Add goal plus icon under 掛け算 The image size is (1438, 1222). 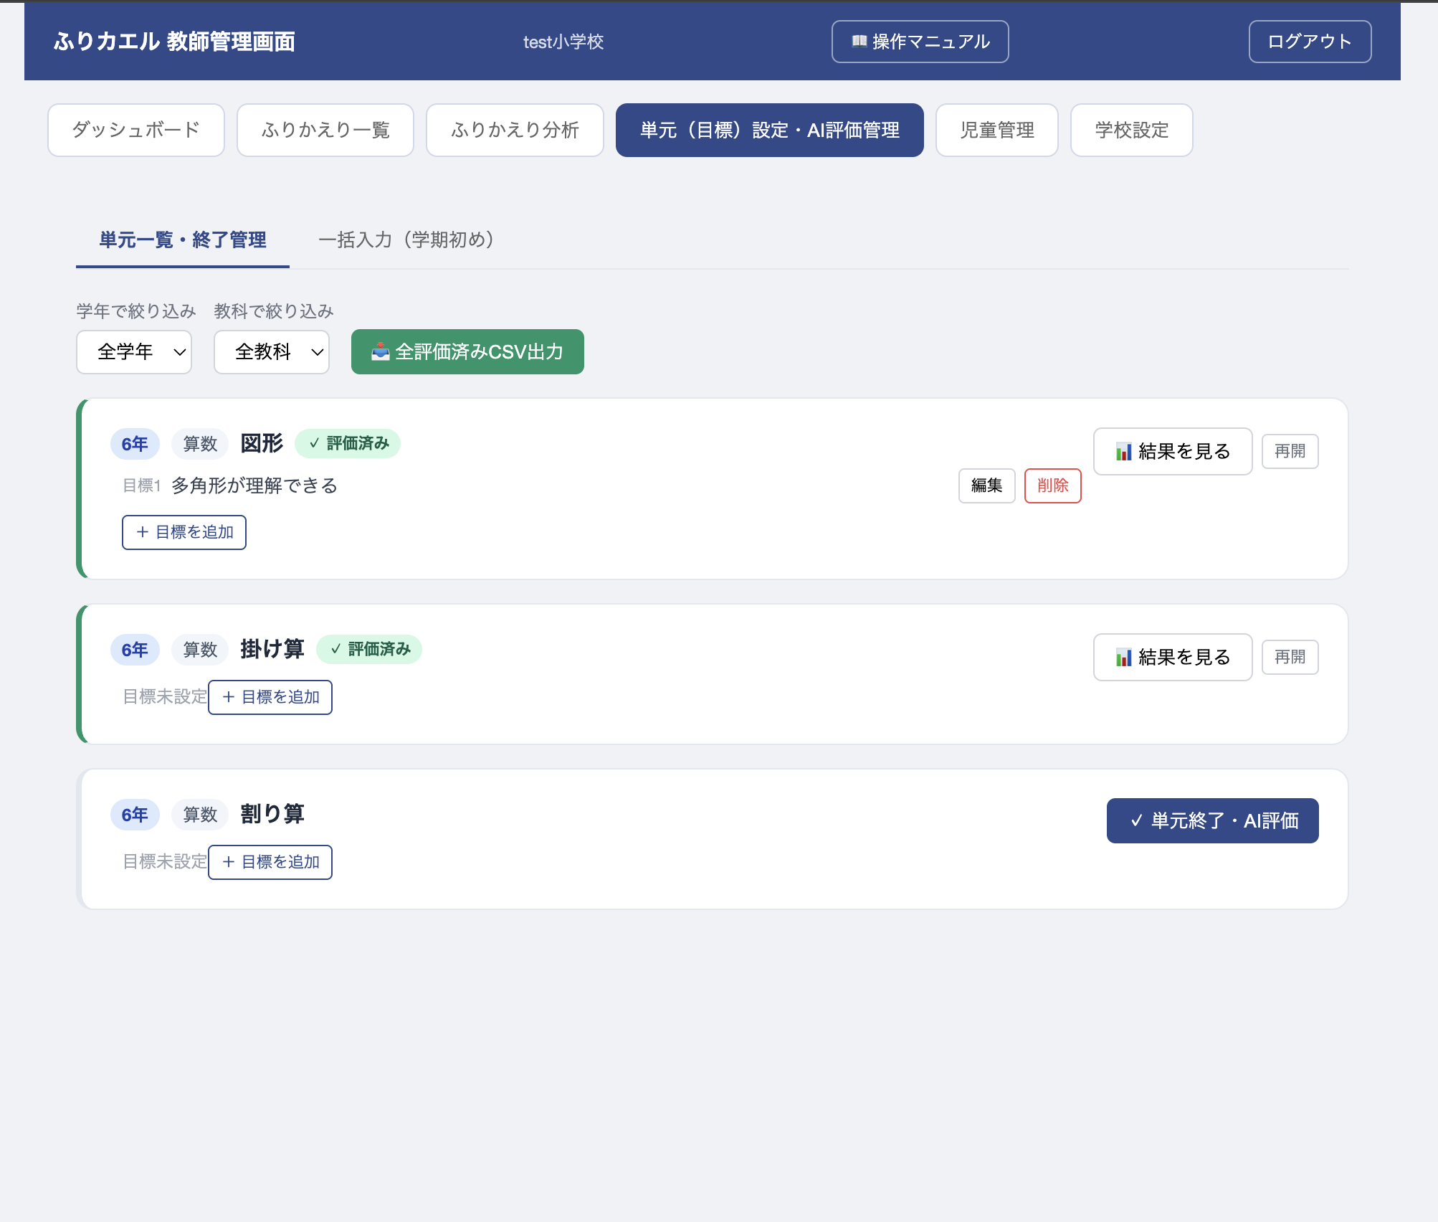pos(229,697)
